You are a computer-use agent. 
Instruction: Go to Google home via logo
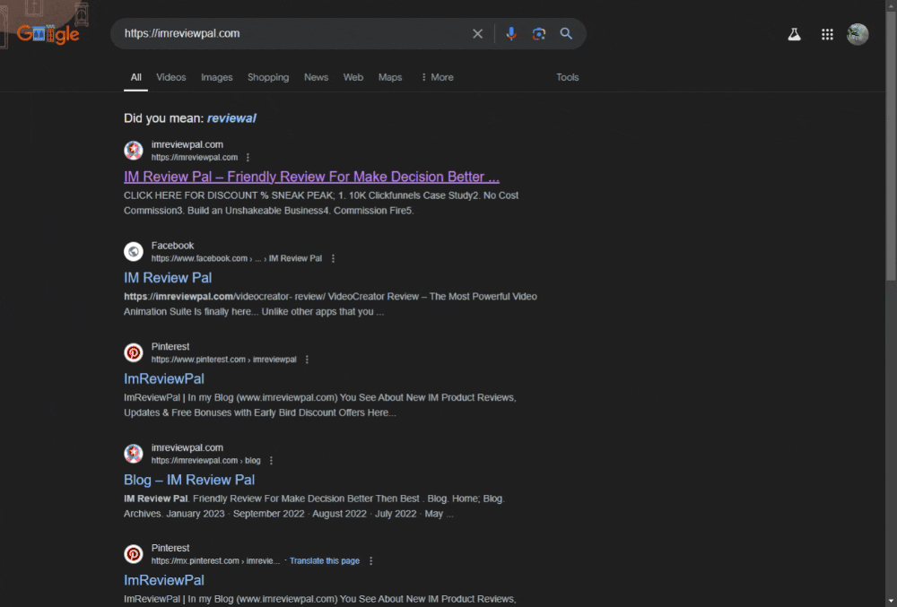click(49, 34)
